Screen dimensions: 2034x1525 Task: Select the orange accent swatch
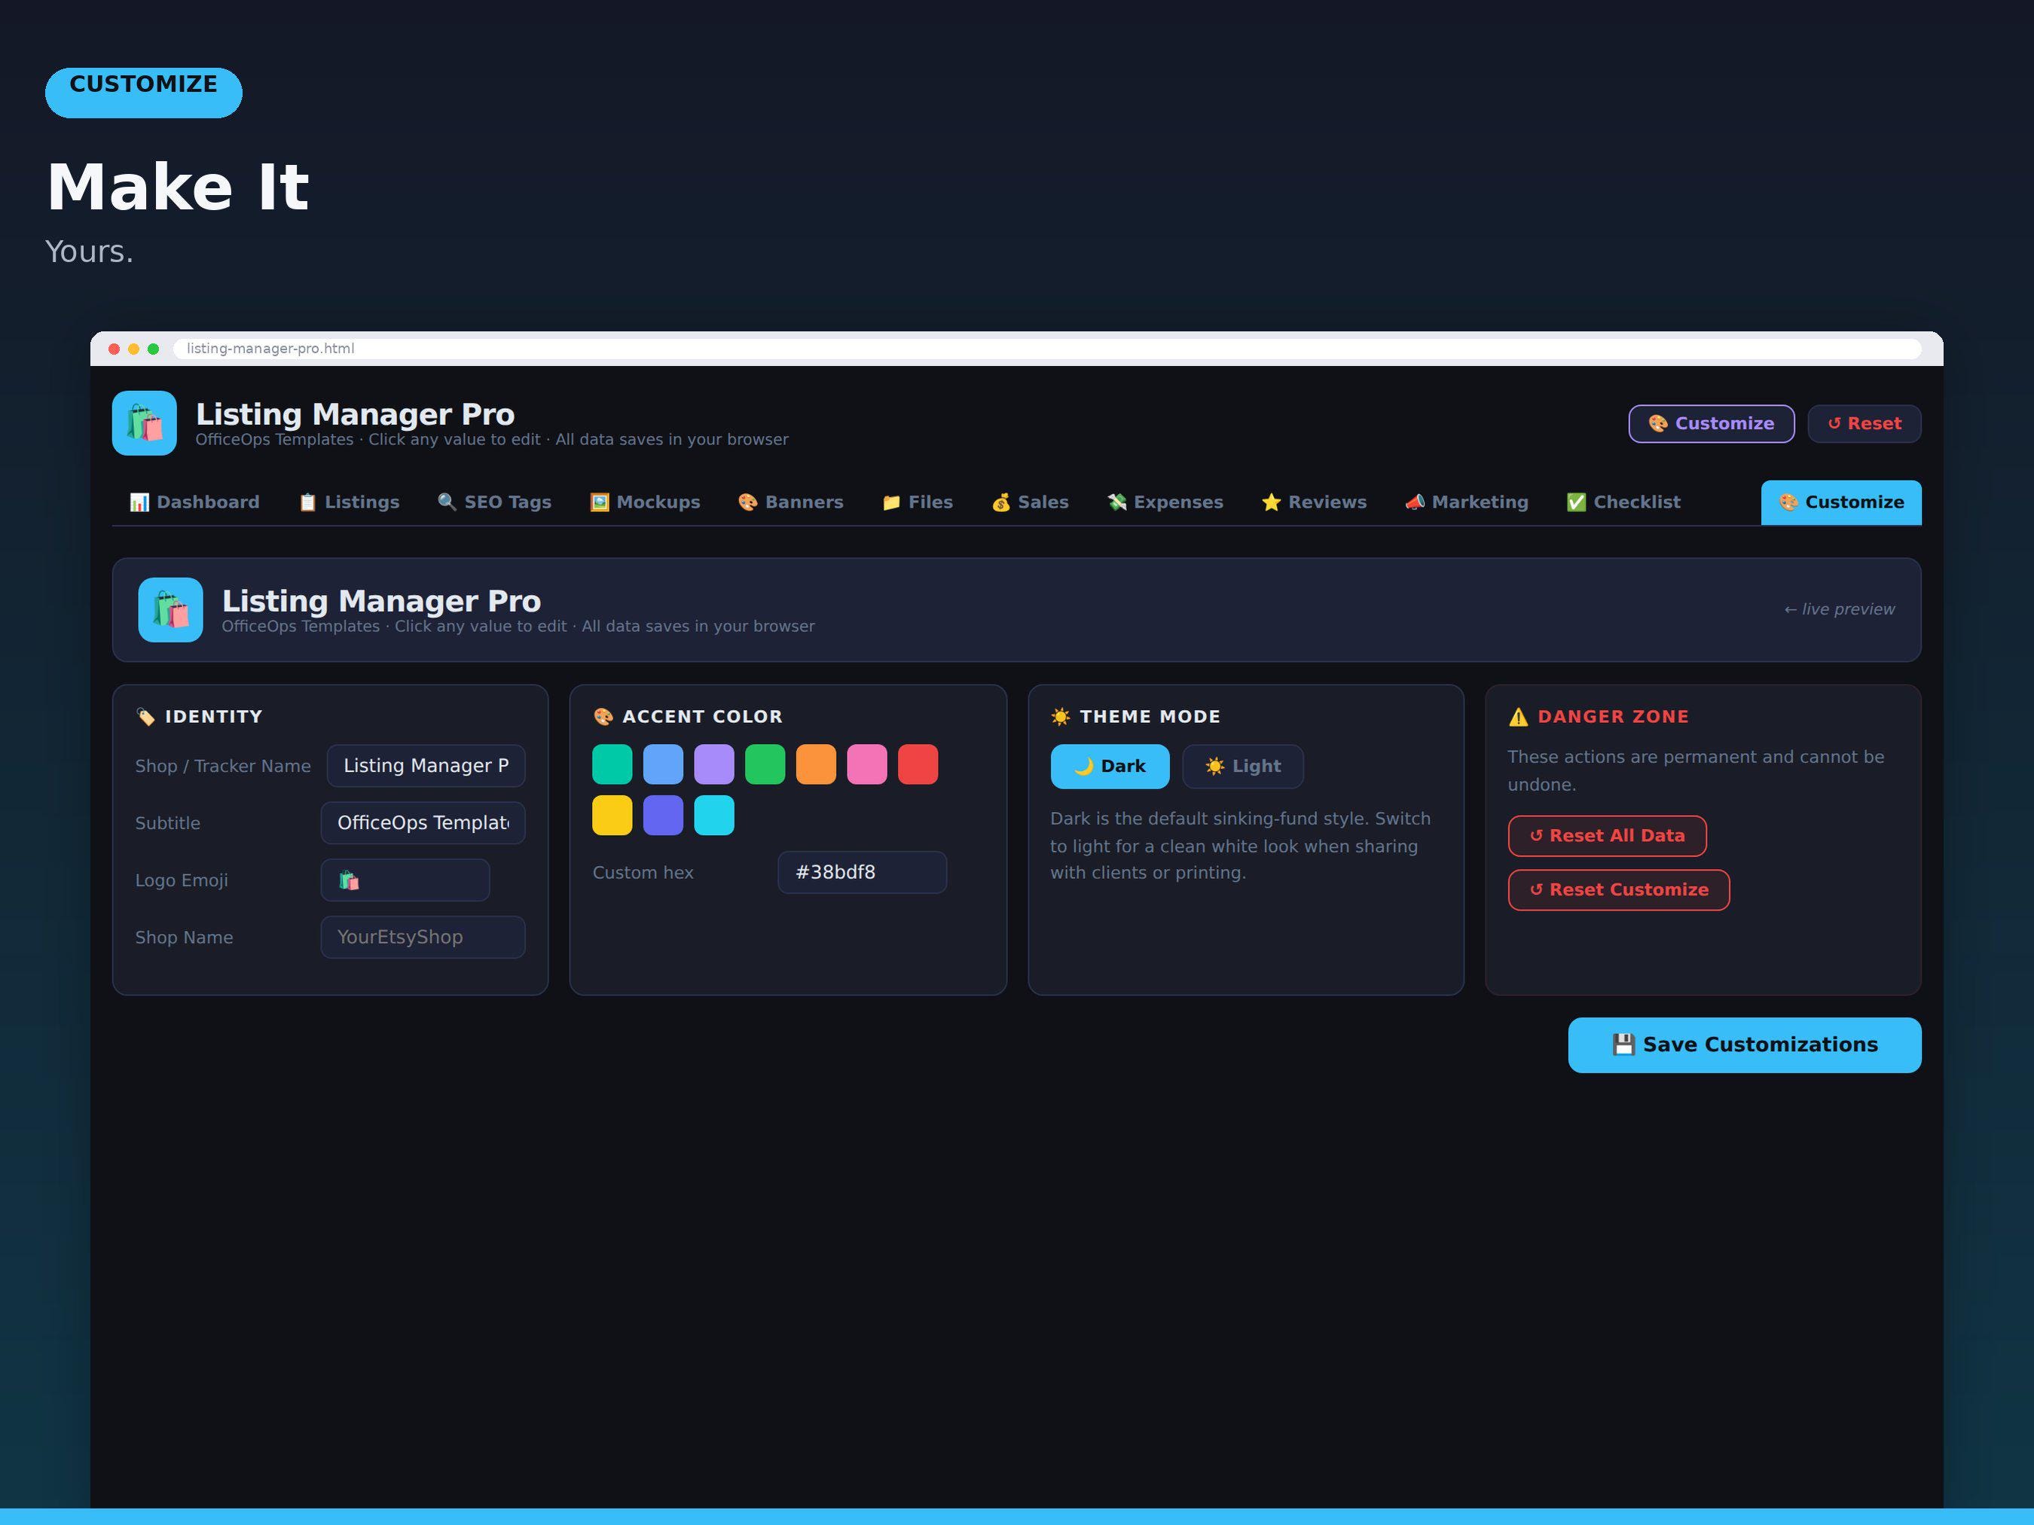point(816,765)
